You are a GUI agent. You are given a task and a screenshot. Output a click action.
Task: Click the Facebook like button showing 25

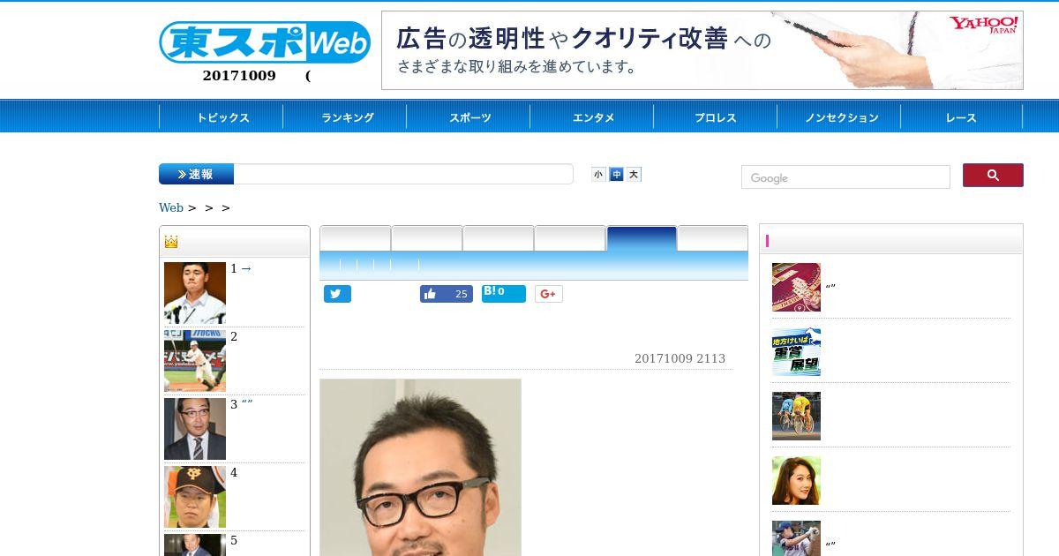tap(447, 294)
